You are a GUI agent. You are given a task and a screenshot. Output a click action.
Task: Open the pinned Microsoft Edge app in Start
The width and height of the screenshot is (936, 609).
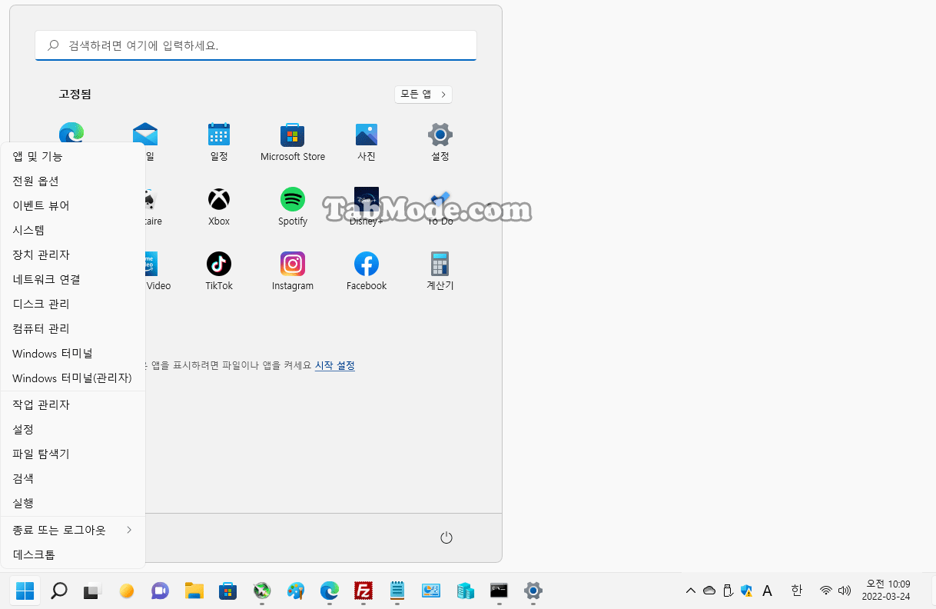click(71, 133)
